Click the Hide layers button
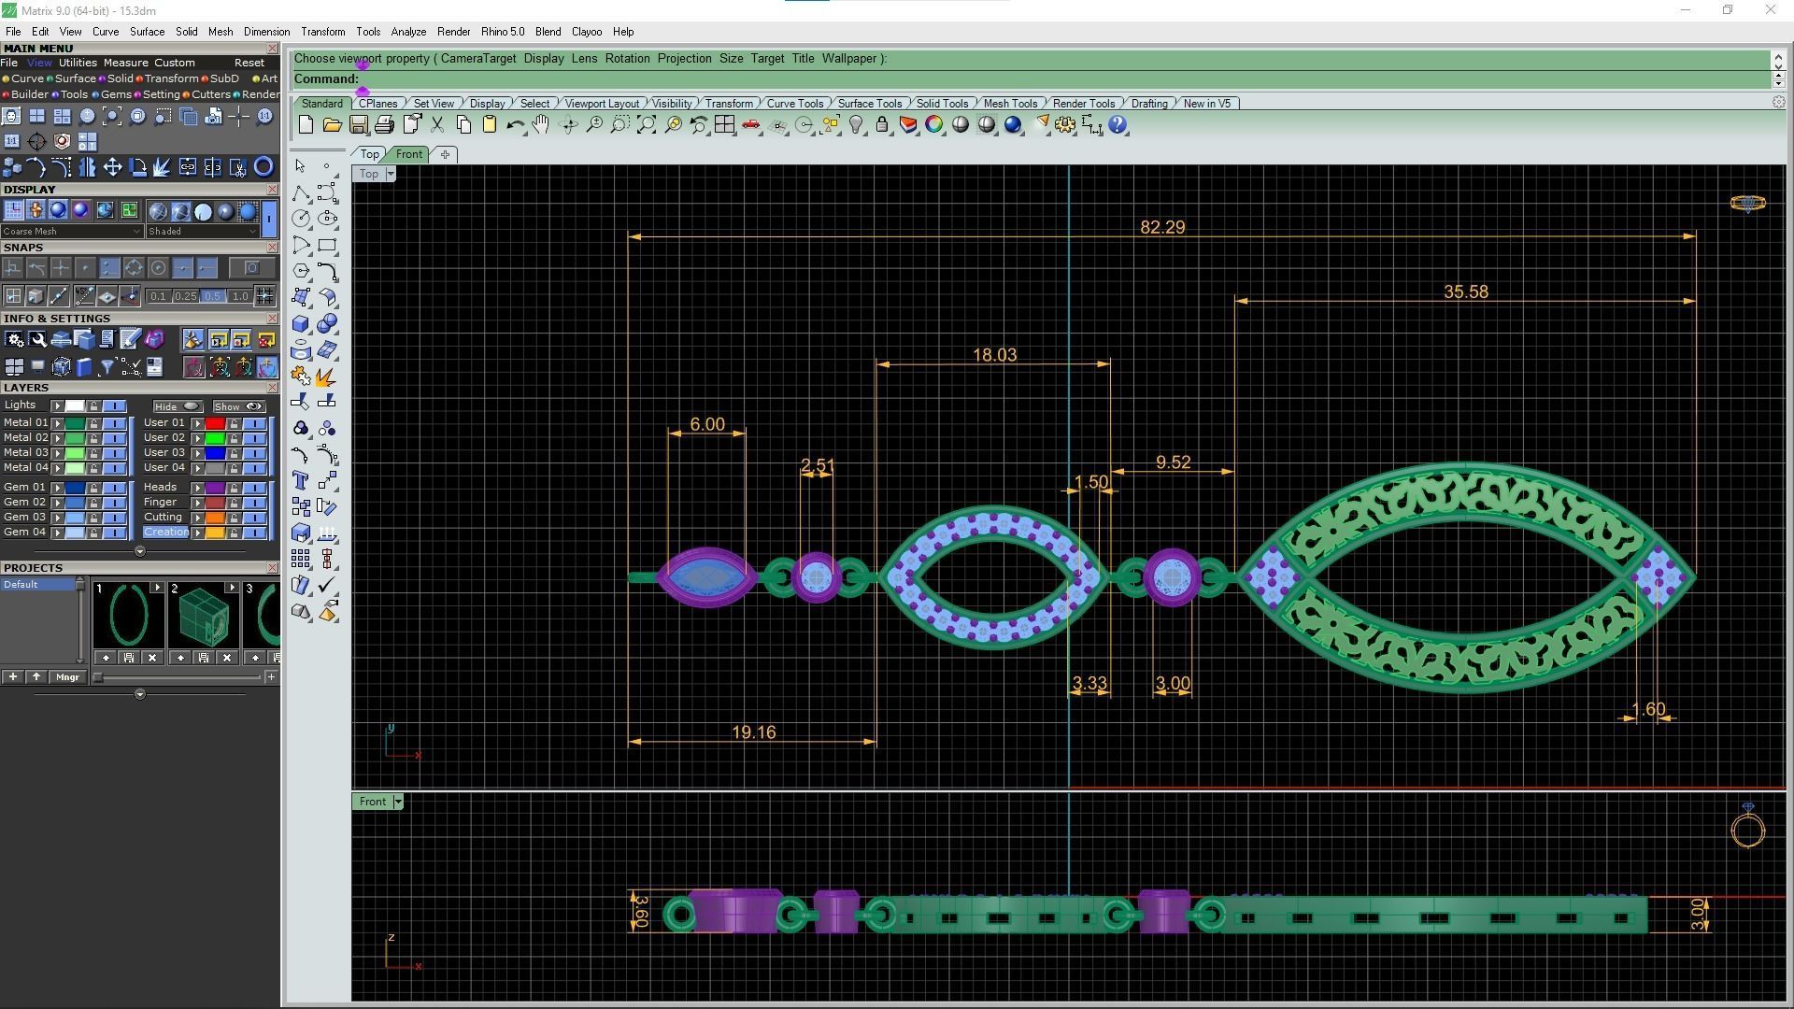This screenshot has width=1794, height=1009. point(177,406)
